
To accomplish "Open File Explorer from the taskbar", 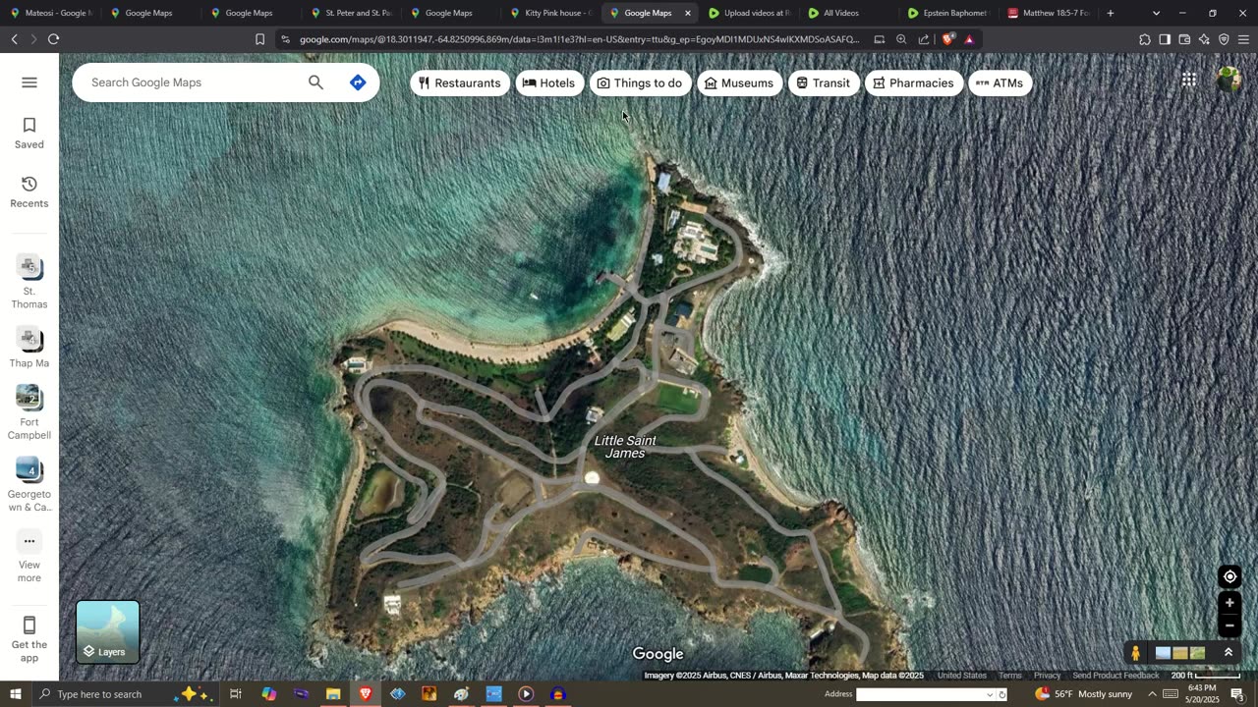I will click(333, 694).
